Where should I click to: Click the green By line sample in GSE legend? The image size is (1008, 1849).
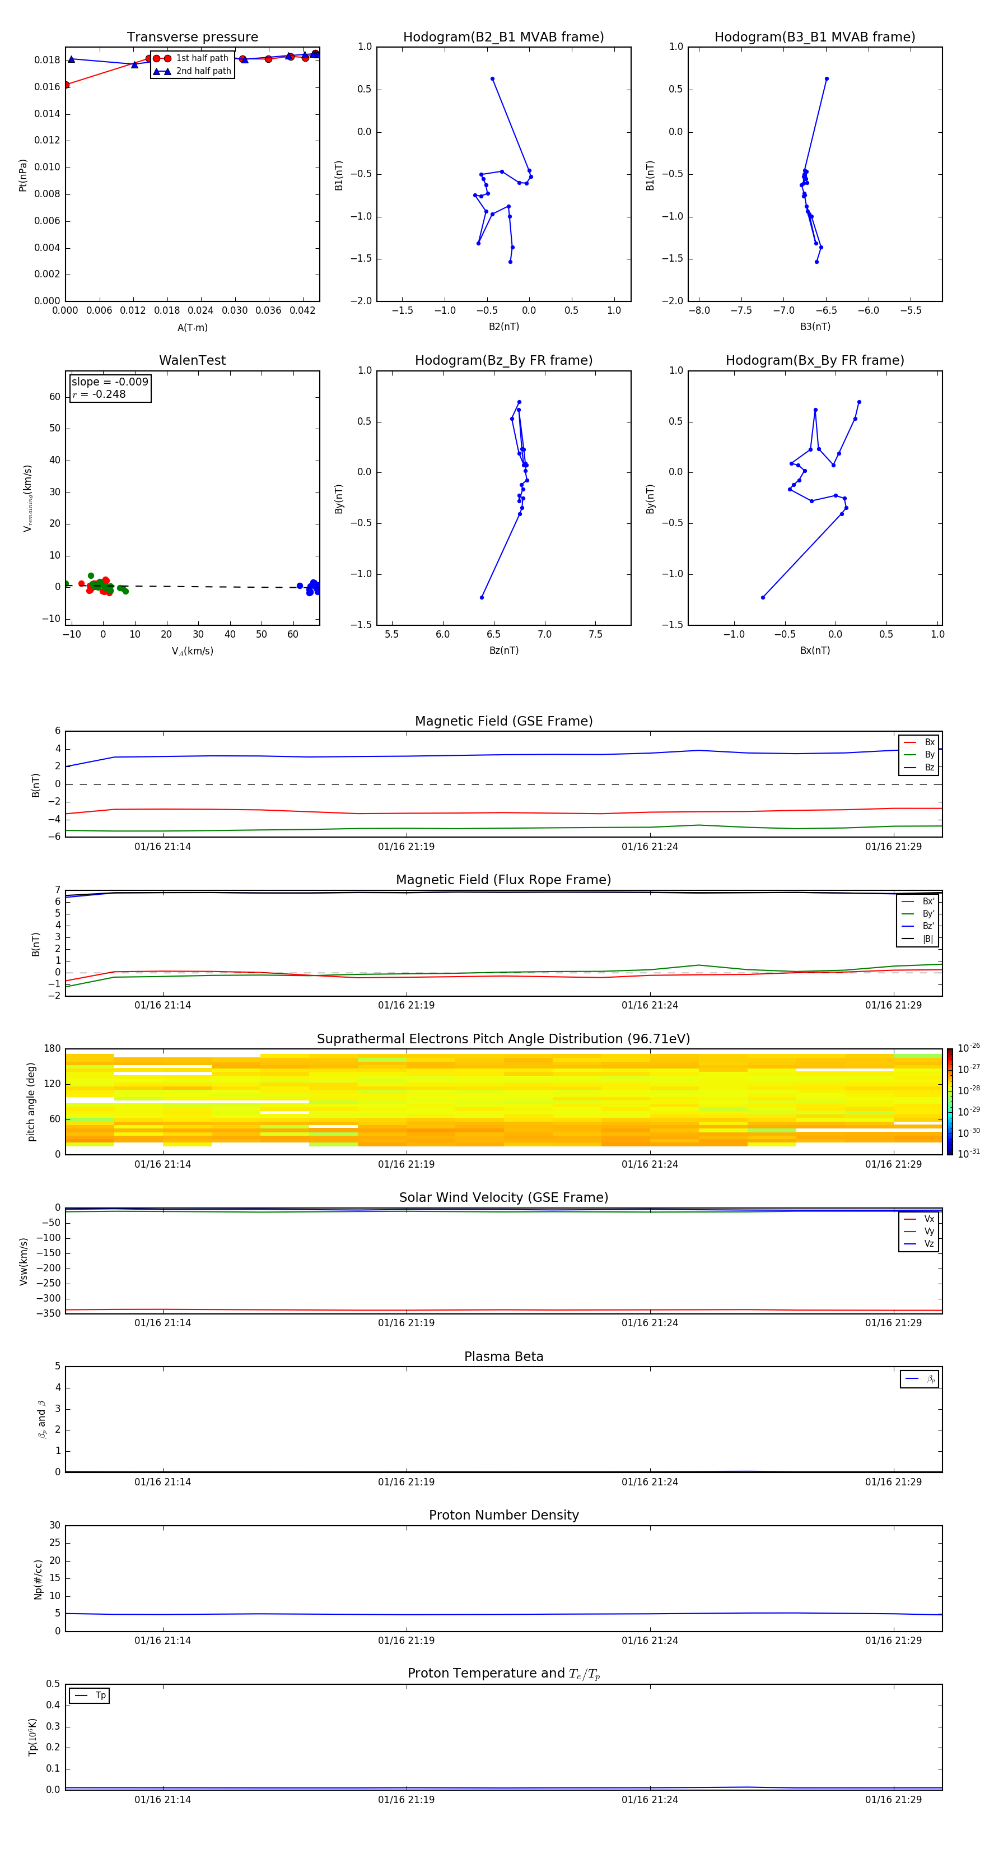point(909,755)
